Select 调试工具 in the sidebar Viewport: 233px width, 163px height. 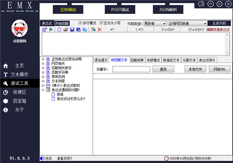tap(20, 83)
